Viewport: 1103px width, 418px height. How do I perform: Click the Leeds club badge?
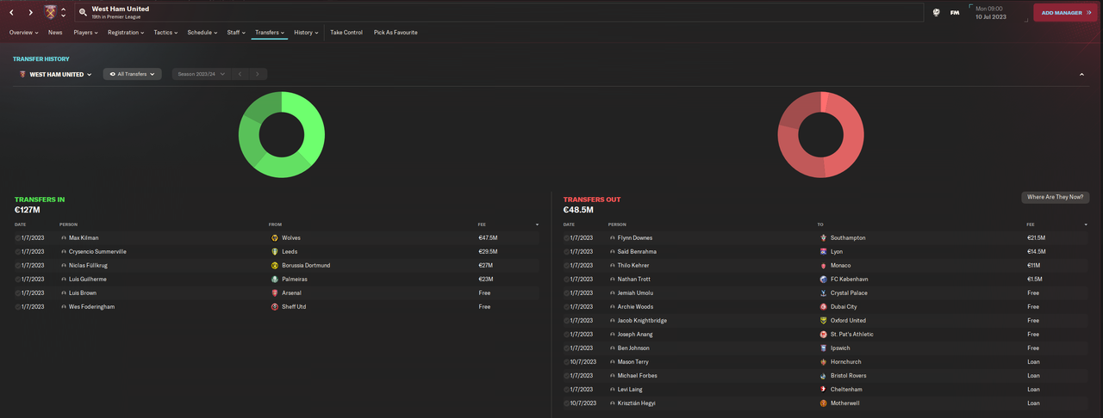point(274,251)
